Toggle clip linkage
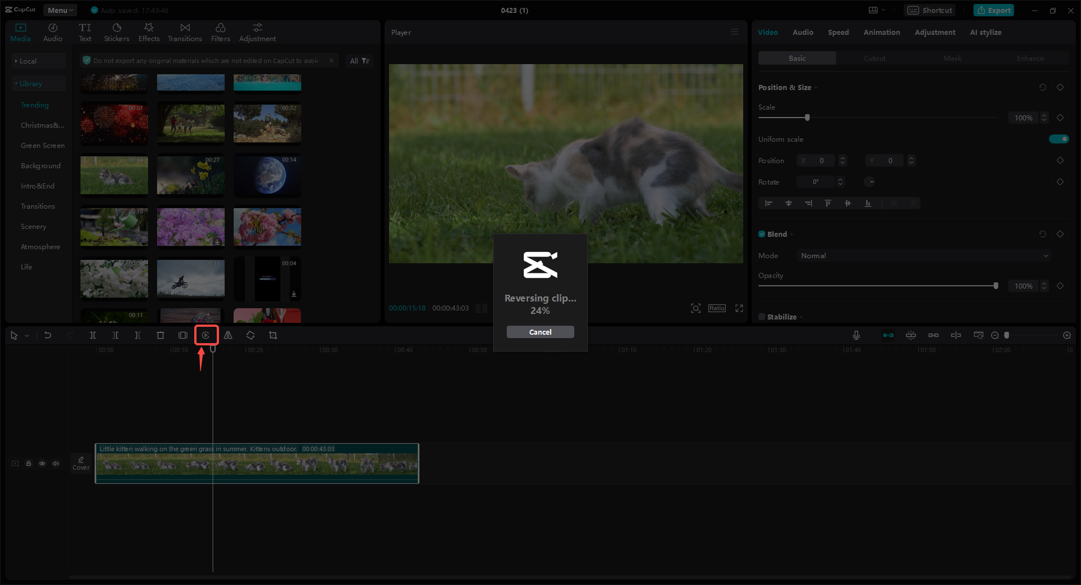1081x585 pixels. point(933,335)
